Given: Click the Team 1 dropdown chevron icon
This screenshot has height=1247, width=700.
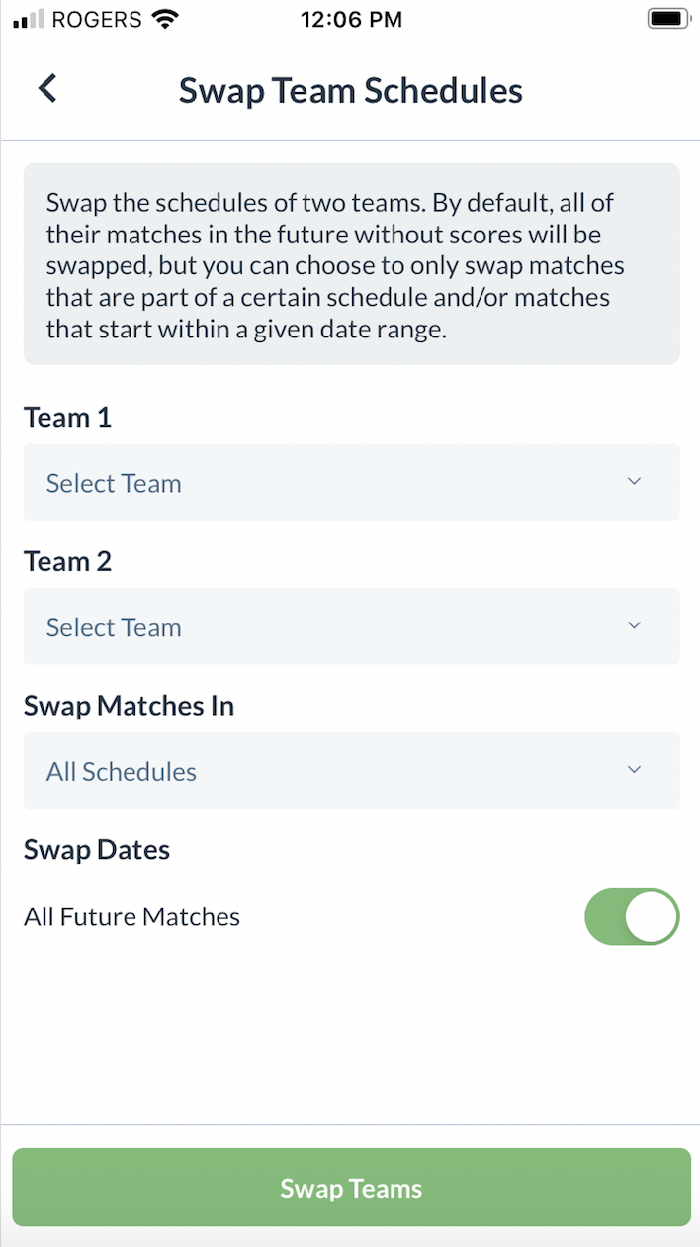Looking at the screenshot, I should (635, 482).
